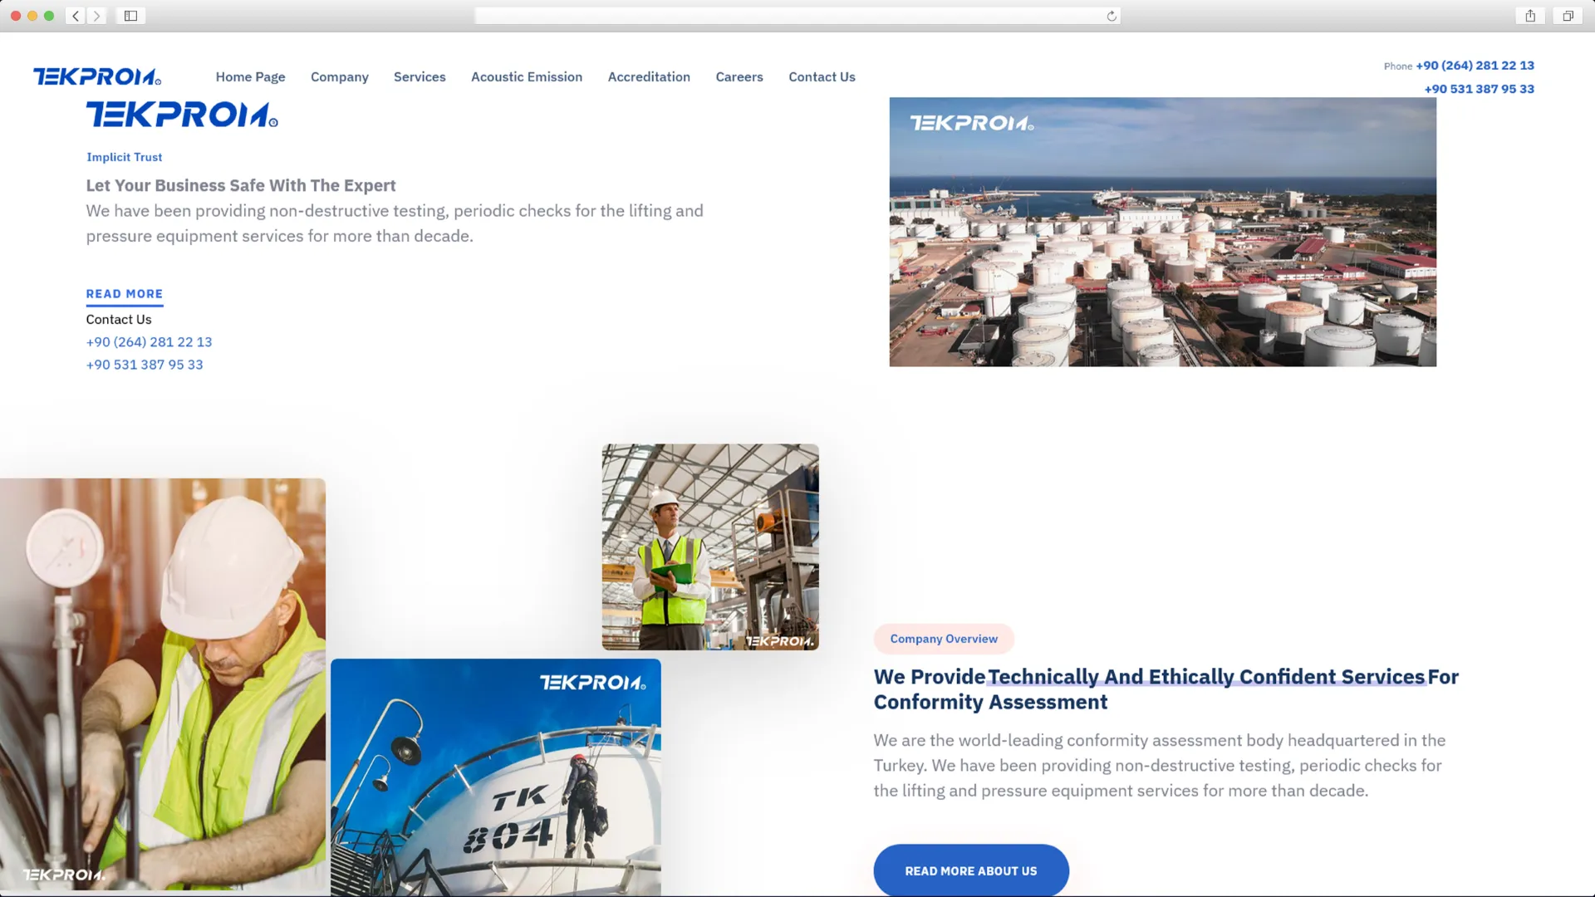Open the Acoustic Emission menu item
Image resolution: width=1595 pixels, height=897 pixels.
[527, 76]
